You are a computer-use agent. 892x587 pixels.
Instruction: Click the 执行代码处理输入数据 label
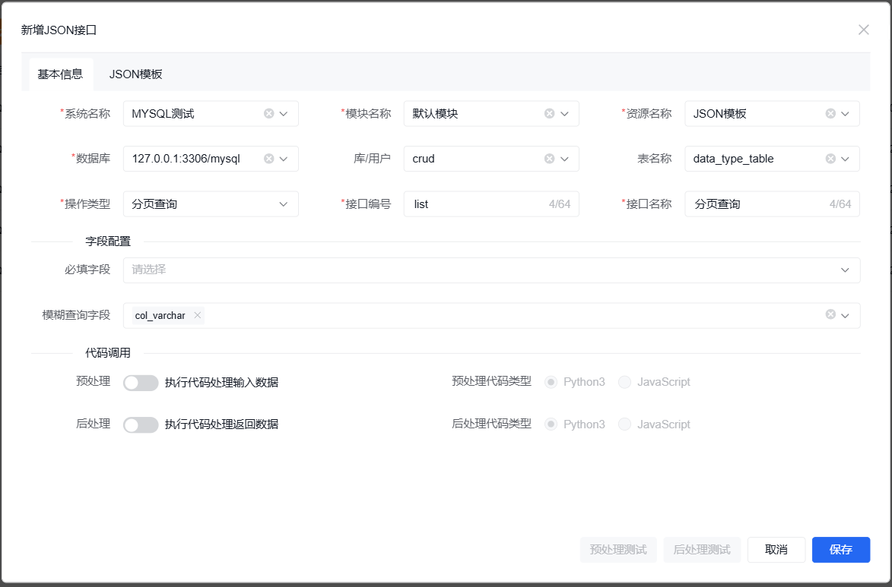[221, 383]
